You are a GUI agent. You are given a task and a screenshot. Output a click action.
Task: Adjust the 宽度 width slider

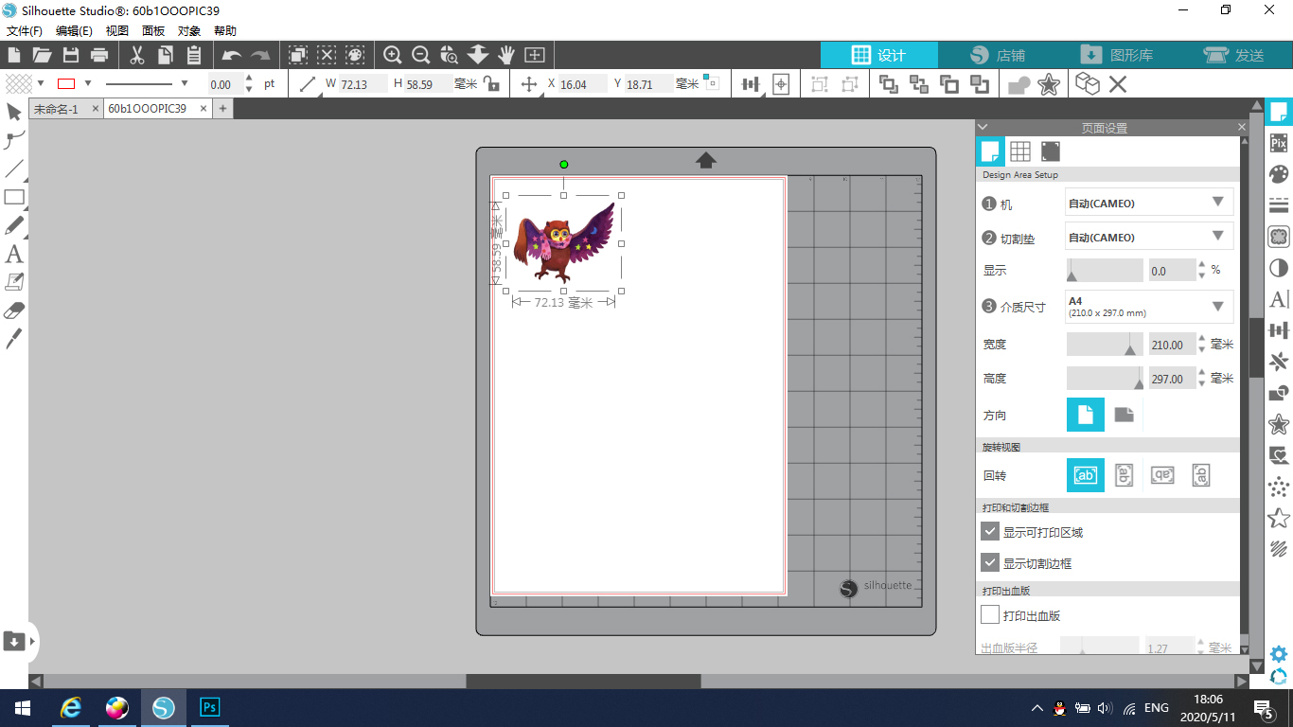(1105, 345)
